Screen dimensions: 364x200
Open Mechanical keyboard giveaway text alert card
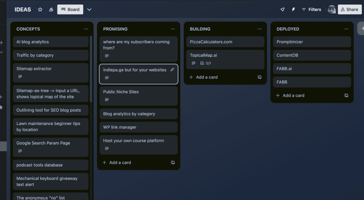tap(50, 182)
